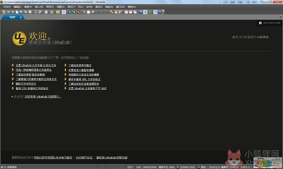Click the green forward arrow toolbar icon
Image resolution: width=283 pixels, height=169 pixels.
tap(12, 12)
